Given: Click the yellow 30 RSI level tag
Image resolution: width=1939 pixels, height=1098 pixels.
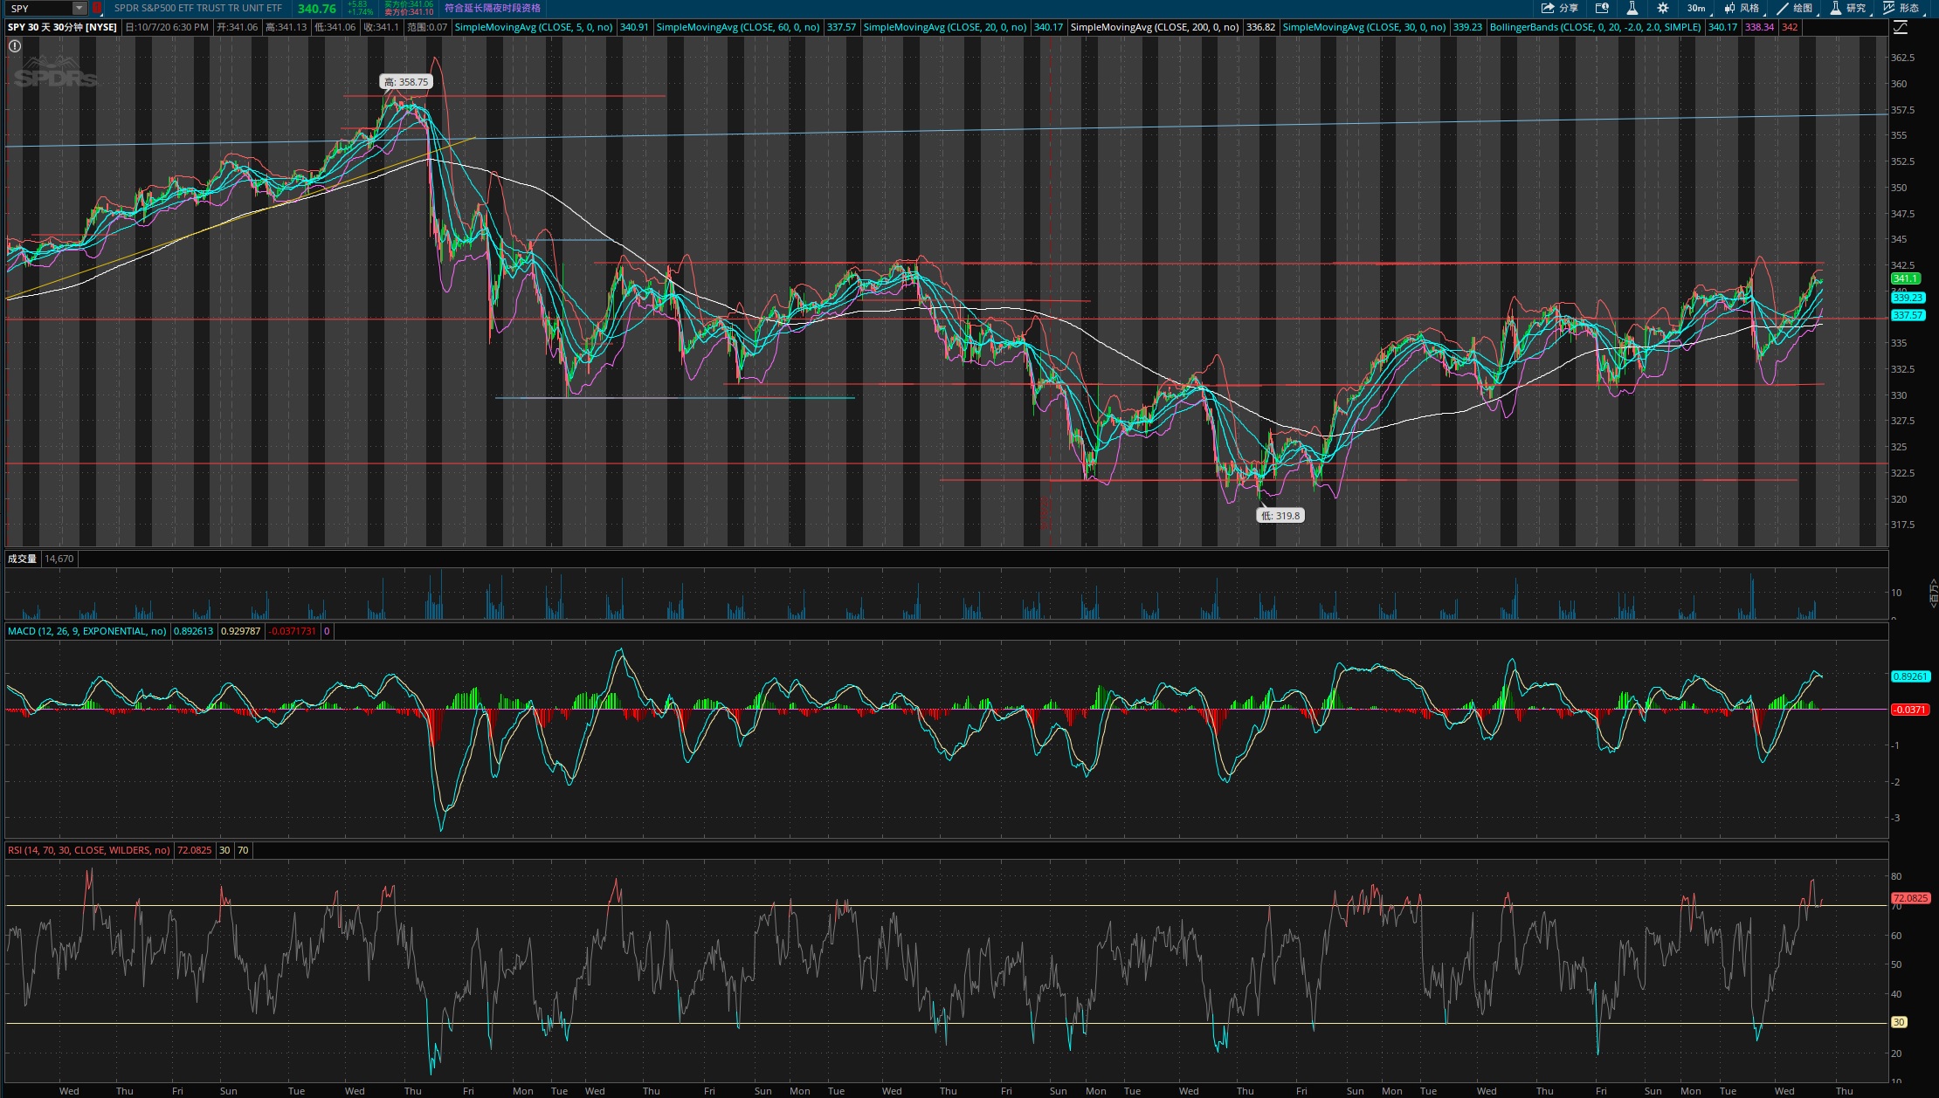Looking at the screenshot, I should [1899, 1022].
